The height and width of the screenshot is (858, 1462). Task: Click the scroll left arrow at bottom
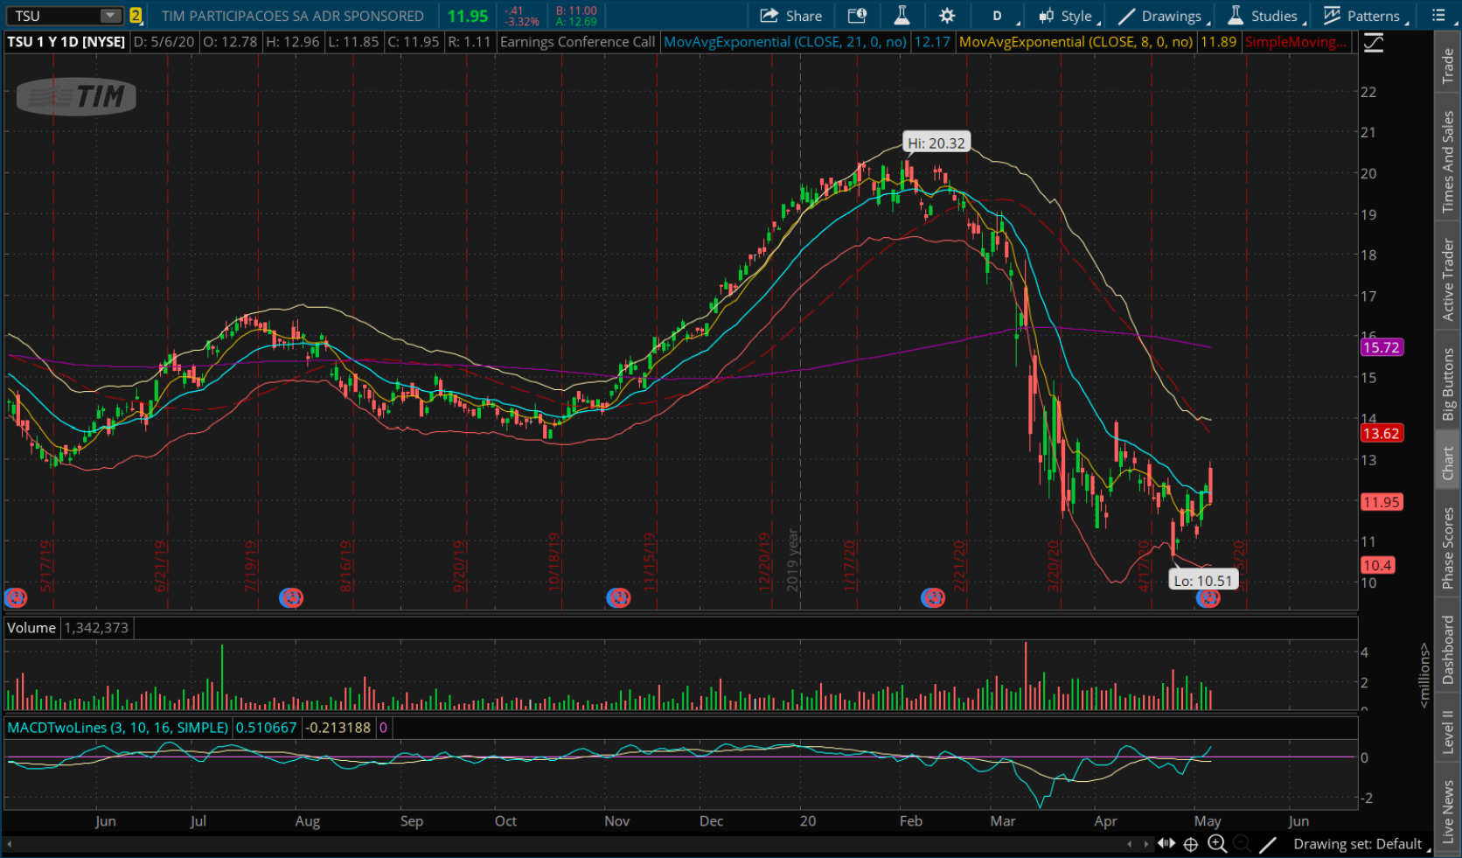pos(9,844)
